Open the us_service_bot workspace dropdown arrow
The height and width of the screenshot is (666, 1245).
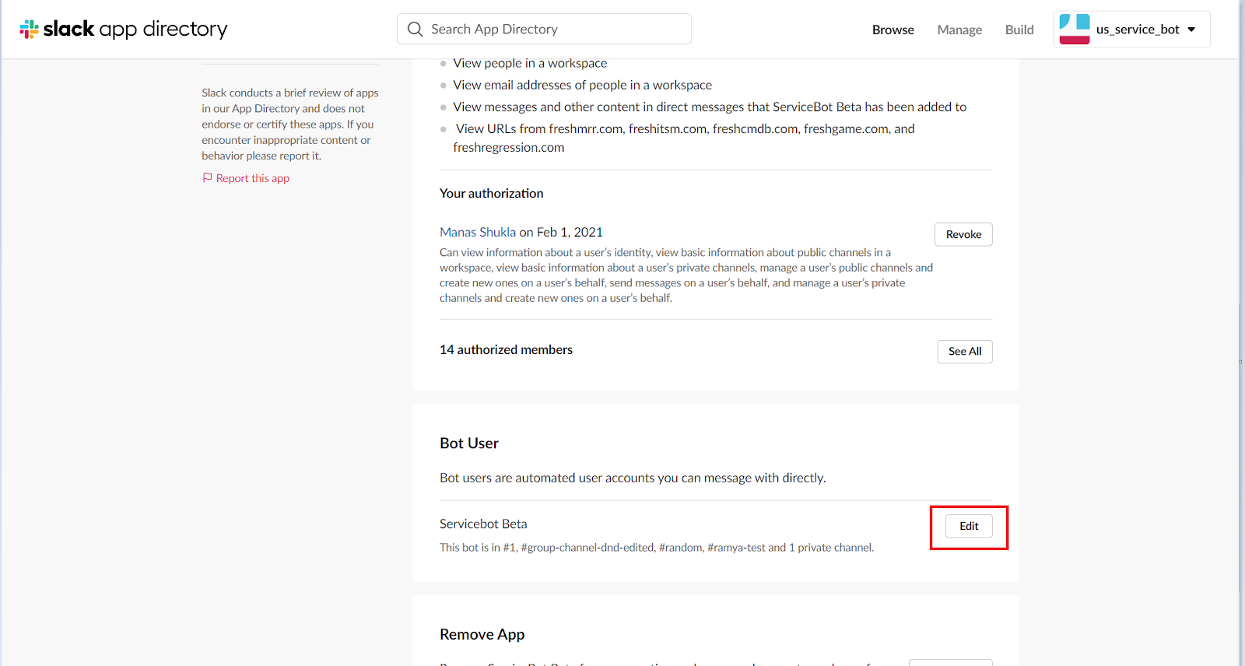pyautogui.click(x=1191, y=30)
